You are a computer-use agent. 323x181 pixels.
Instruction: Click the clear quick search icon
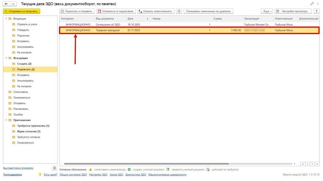pyautogui.click(x=55, y=168)
